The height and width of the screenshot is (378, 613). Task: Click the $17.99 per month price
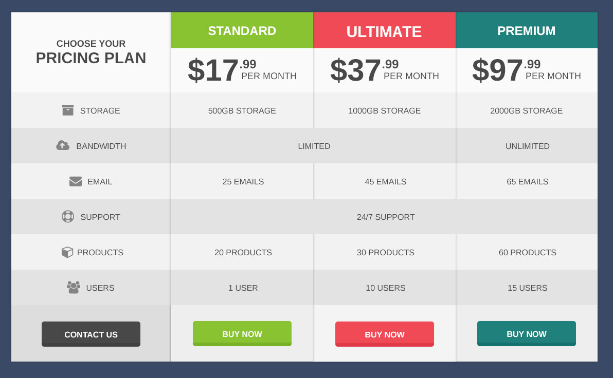coord(242,70)
